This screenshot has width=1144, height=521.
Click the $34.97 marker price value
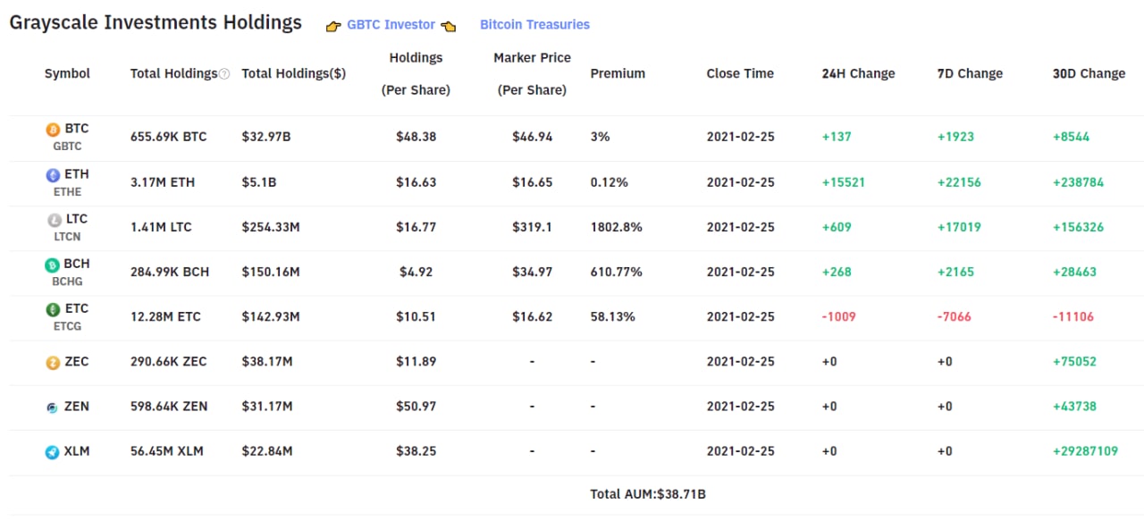[x=533, y=272]
